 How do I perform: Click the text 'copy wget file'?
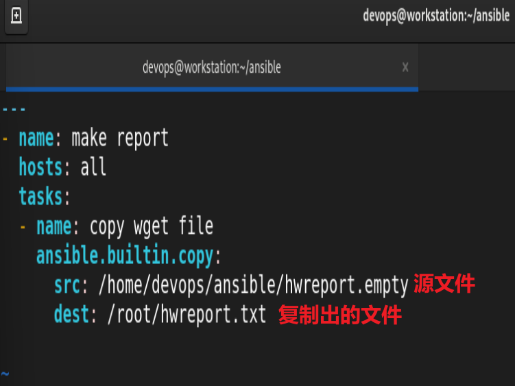pyautogui.click(x=152, y=227)
